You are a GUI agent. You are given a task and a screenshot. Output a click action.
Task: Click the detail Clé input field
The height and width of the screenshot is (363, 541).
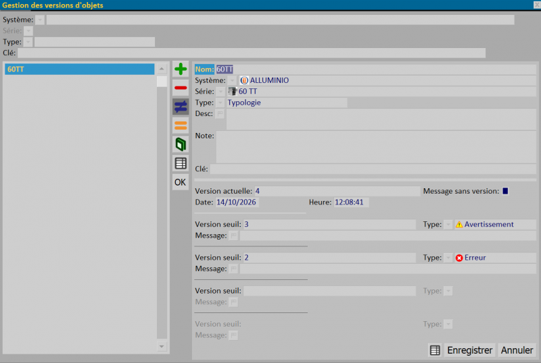(x=373, y=169)
